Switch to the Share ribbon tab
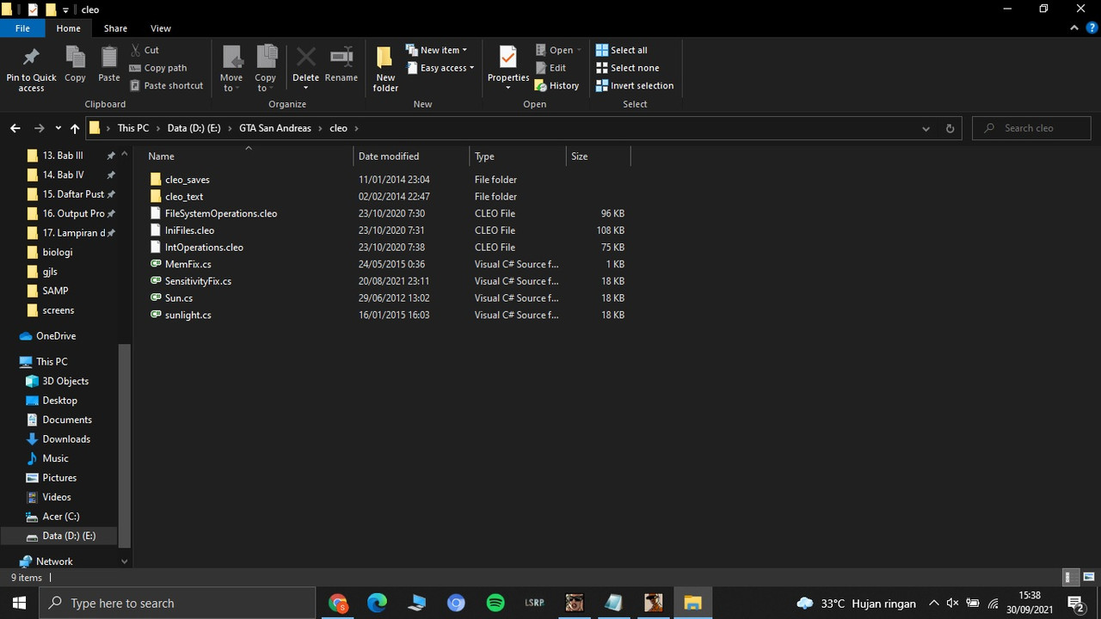The image size is (1101, 619). tap(115, 28)
